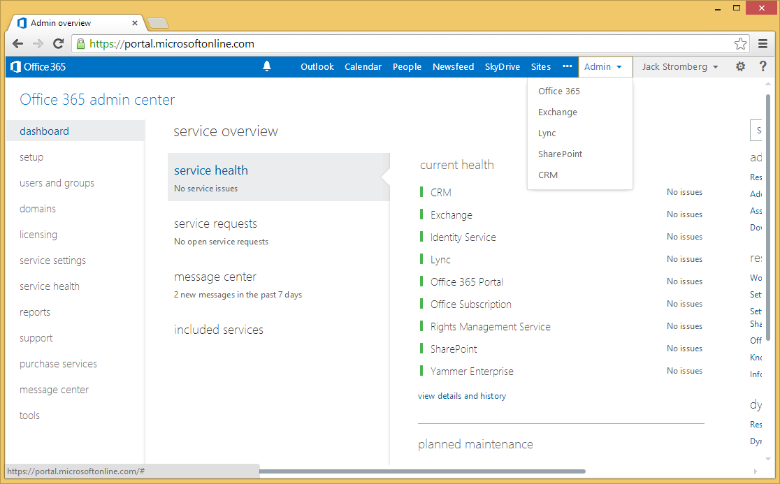
Task: Open more navigation apps via ellipsis
Action: point(567,66)
